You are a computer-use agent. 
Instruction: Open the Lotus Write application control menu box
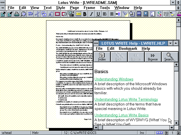(x=3, y=3)
